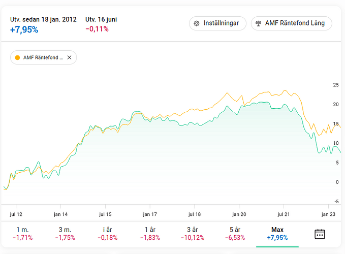The width and height of the screenshot is (345, 254).
Task: Click the AMF Räntefond Lång comparison button
Action: 291,23
